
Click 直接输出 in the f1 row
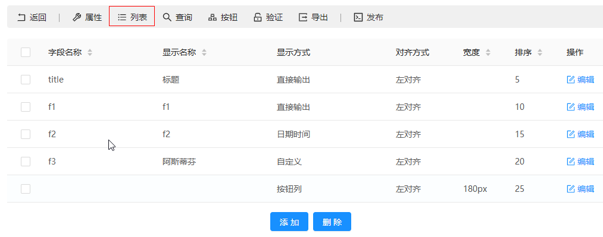point(293,106)
